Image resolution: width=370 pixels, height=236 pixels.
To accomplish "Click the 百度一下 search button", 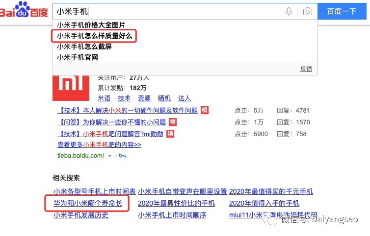I will tap(342, 11).
